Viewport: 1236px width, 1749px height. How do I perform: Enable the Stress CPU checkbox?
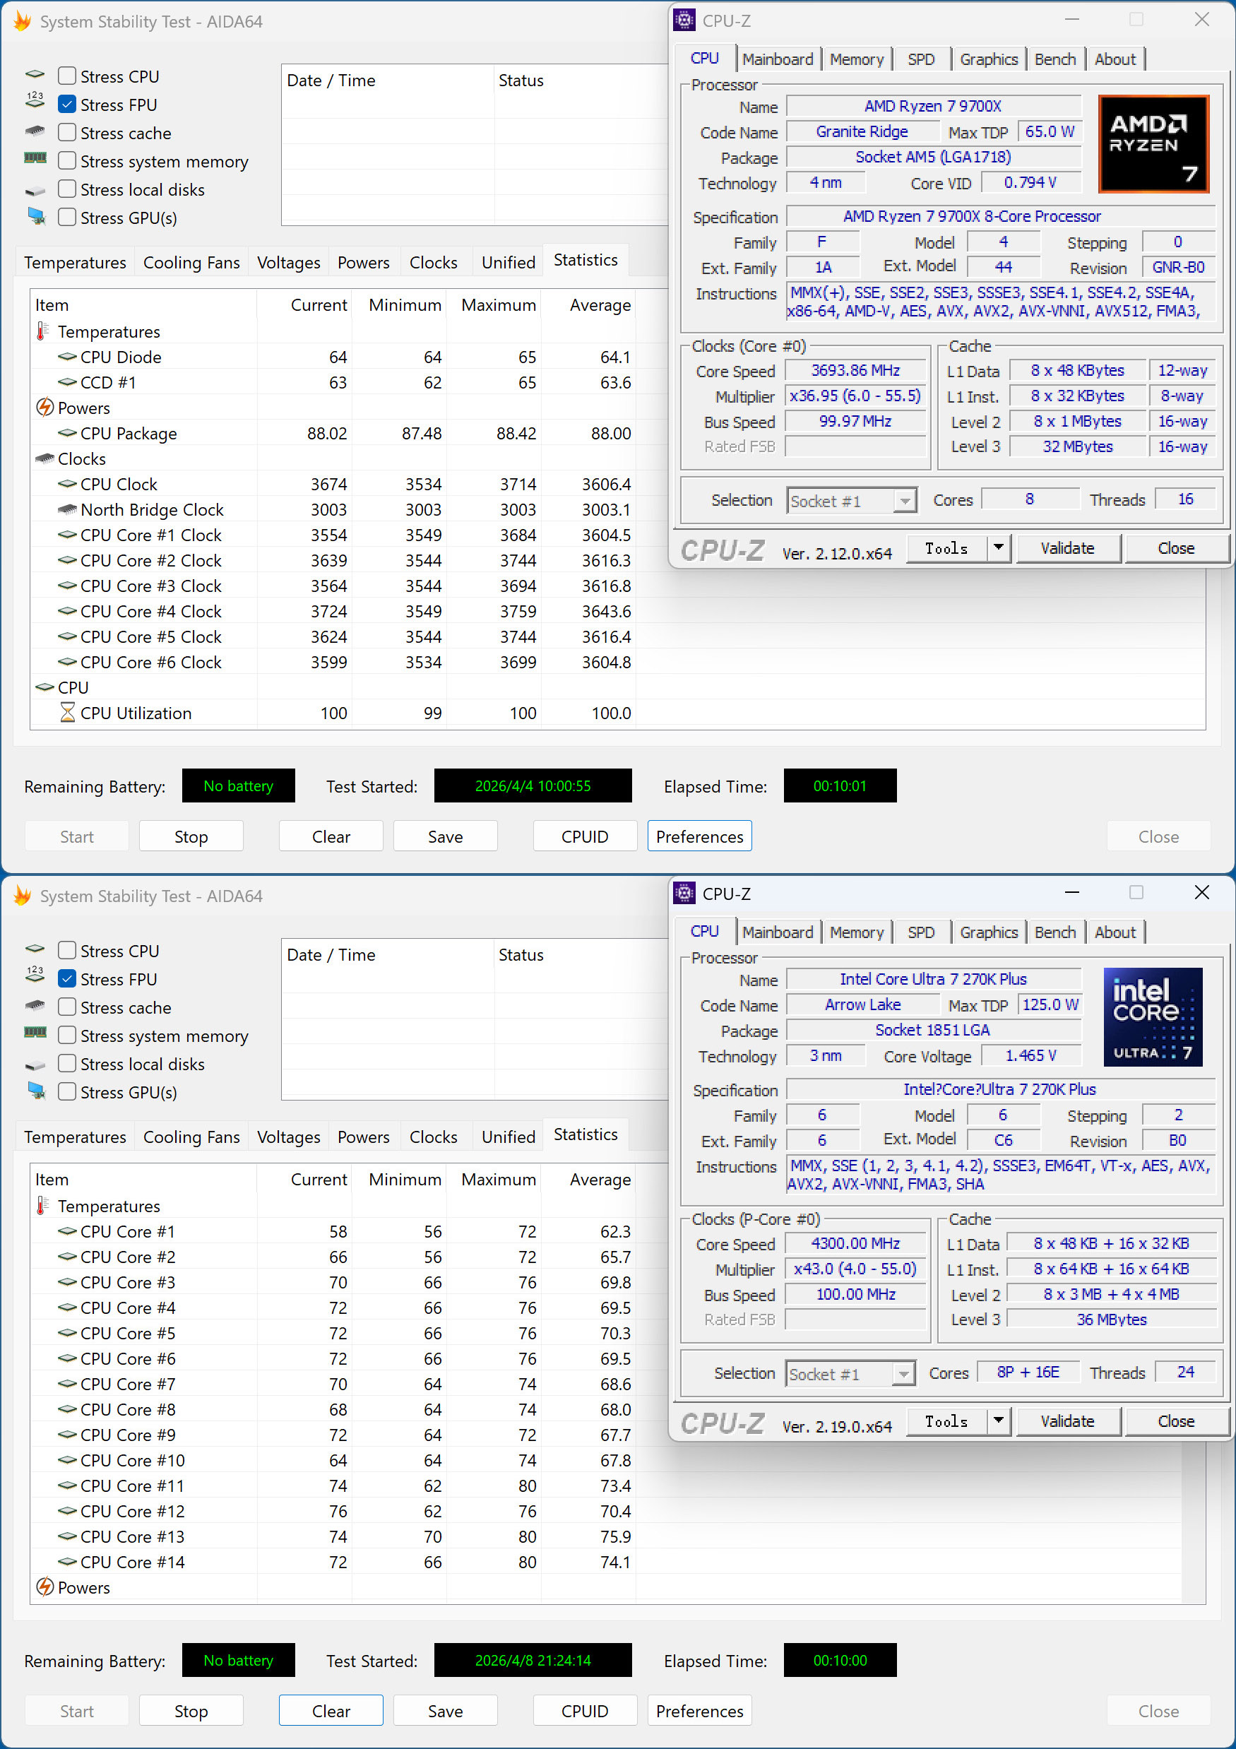click(66, 76)
